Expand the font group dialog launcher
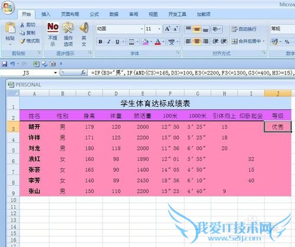Screen dimensions: 295x247 tap(178, 52)
